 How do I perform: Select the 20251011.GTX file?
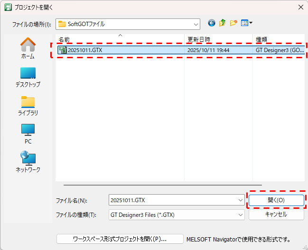pos(84,50)
